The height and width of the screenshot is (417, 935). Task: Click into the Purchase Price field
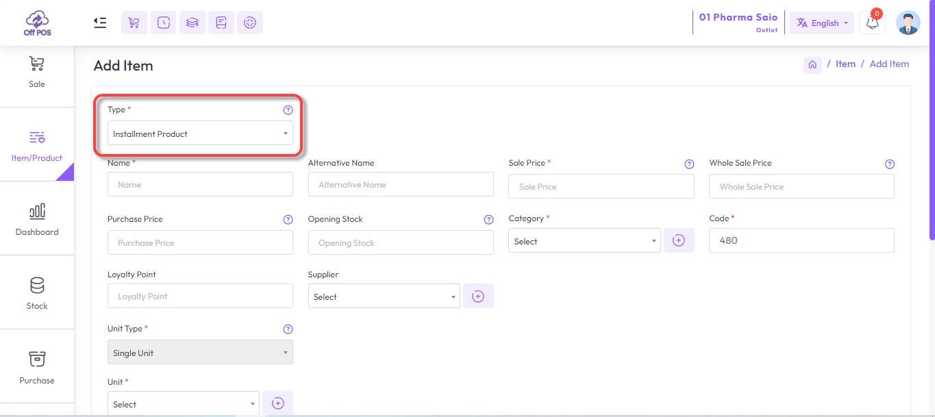pos(200,242)
